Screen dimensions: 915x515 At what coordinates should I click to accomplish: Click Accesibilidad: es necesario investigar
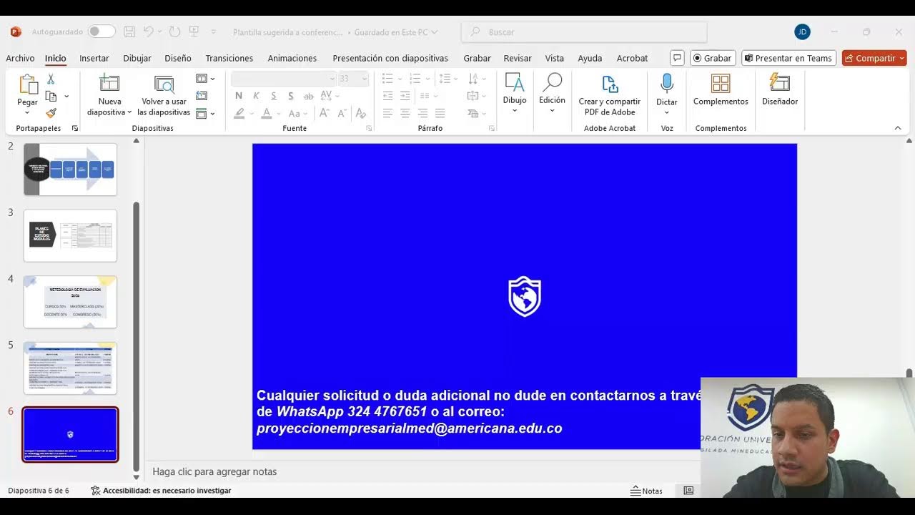click(x=161, y=491)
